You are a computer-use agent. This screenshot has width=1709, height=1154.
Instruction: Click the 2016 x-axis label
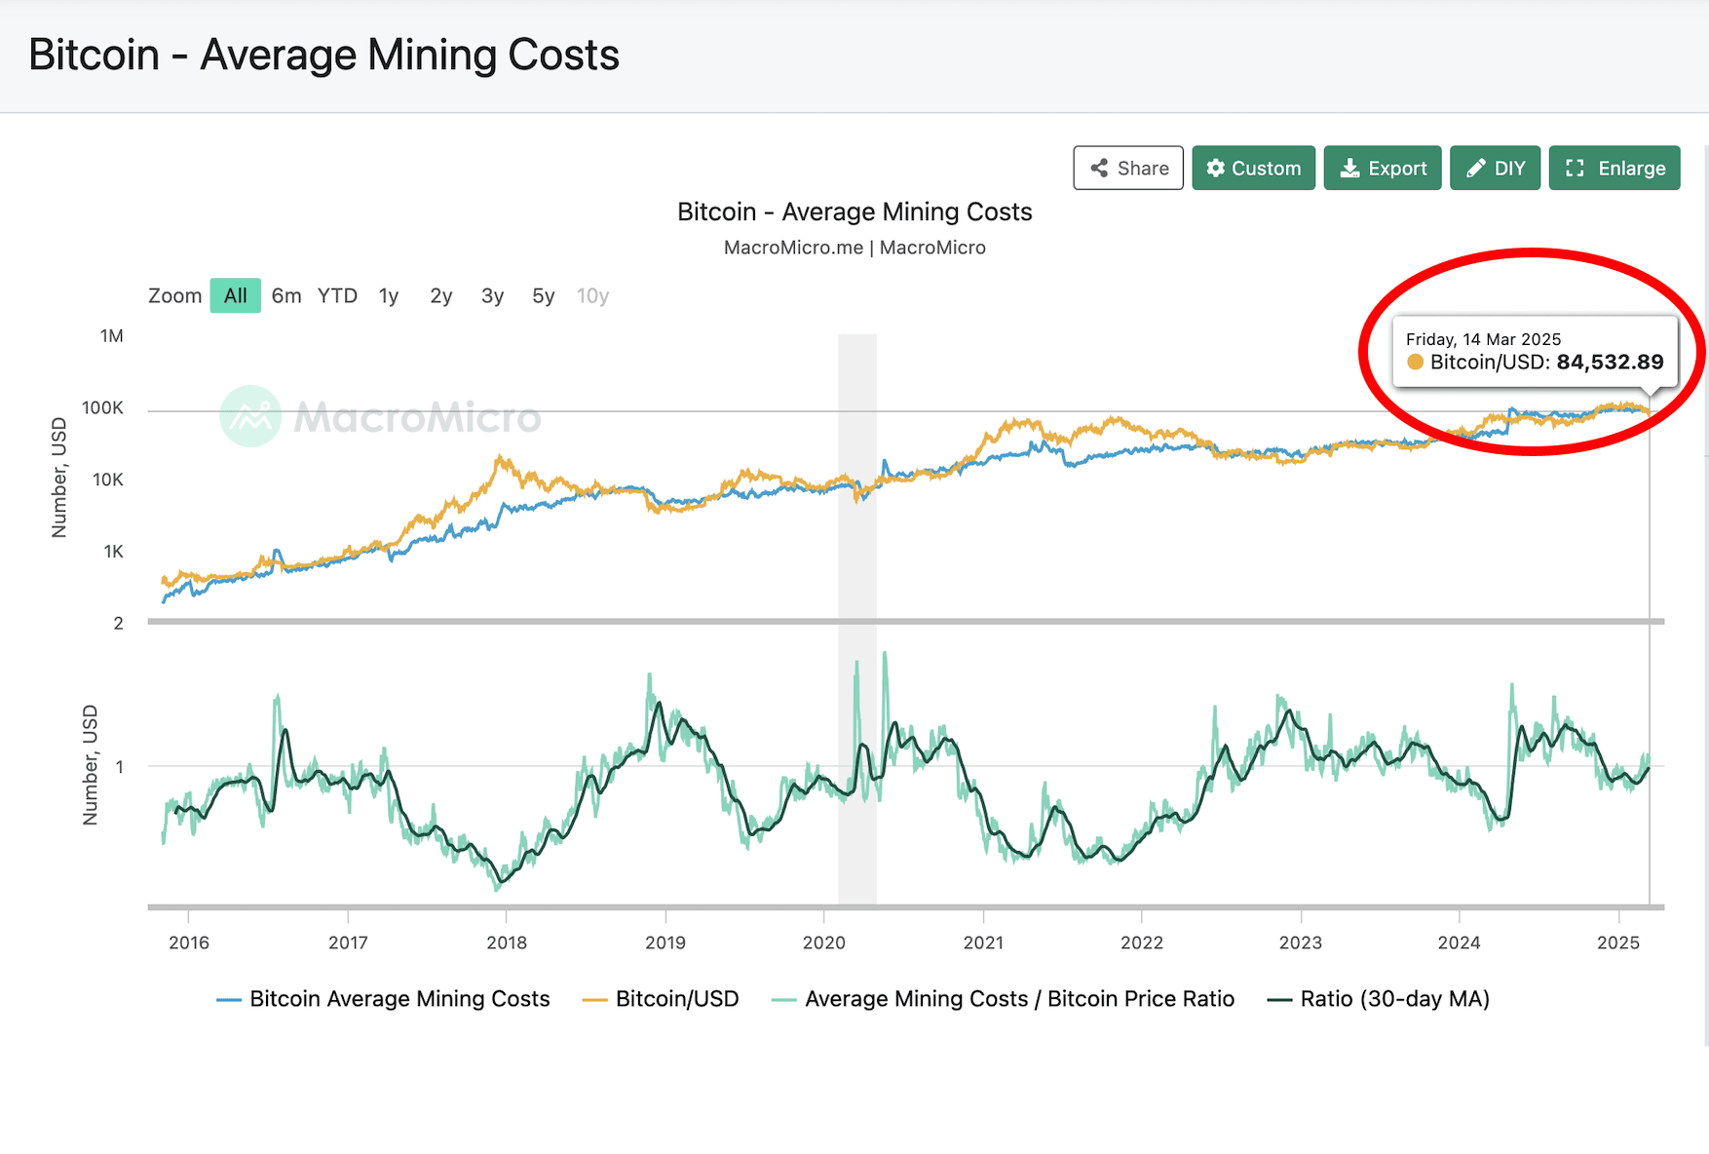click(189, 942)
